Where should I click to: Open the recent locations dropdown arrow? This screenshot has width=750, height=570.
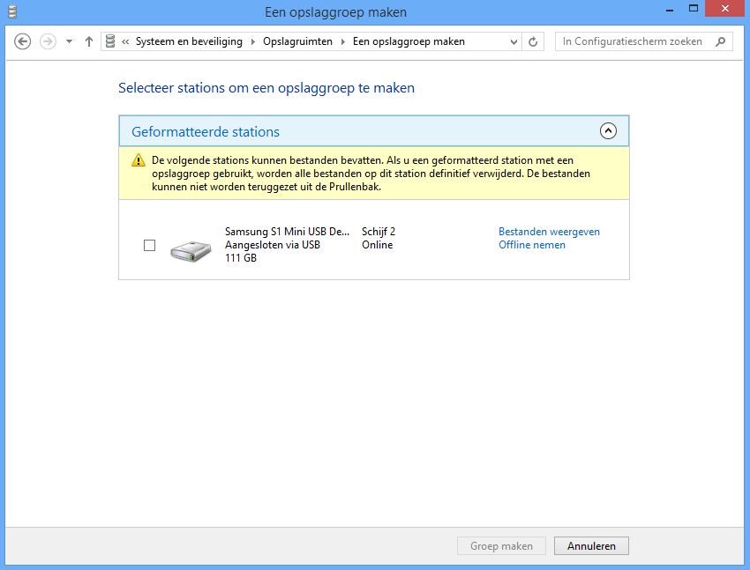pos(70,41)
